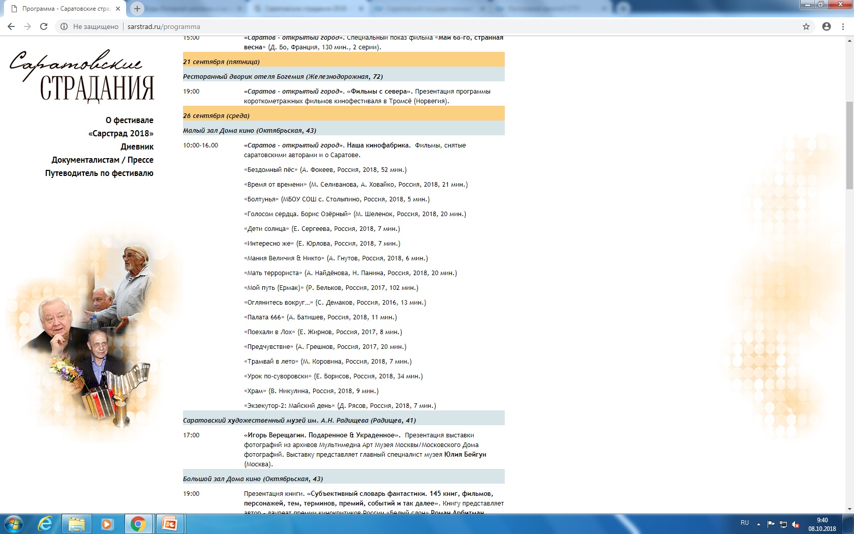Open the media player taskbar icon
The width and height of the screenshot is (854, 534).
point(107,524)
